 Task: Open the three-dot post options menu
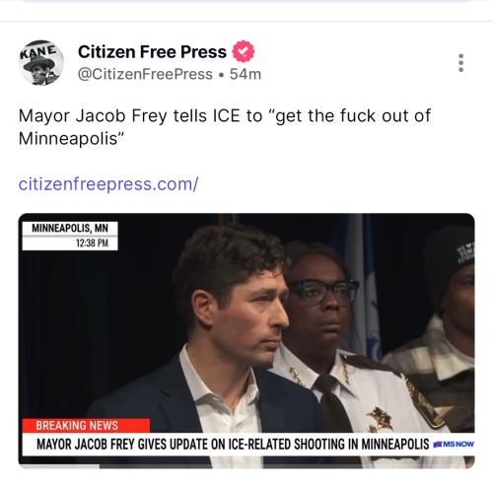coord(460,63)
